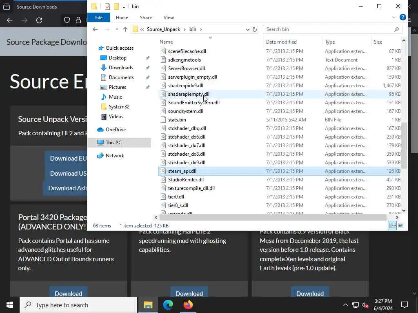The height and width of the screenshot is (313, 418).
Task: Click the Up one level arrow
Action: click(x=125, y=29)
